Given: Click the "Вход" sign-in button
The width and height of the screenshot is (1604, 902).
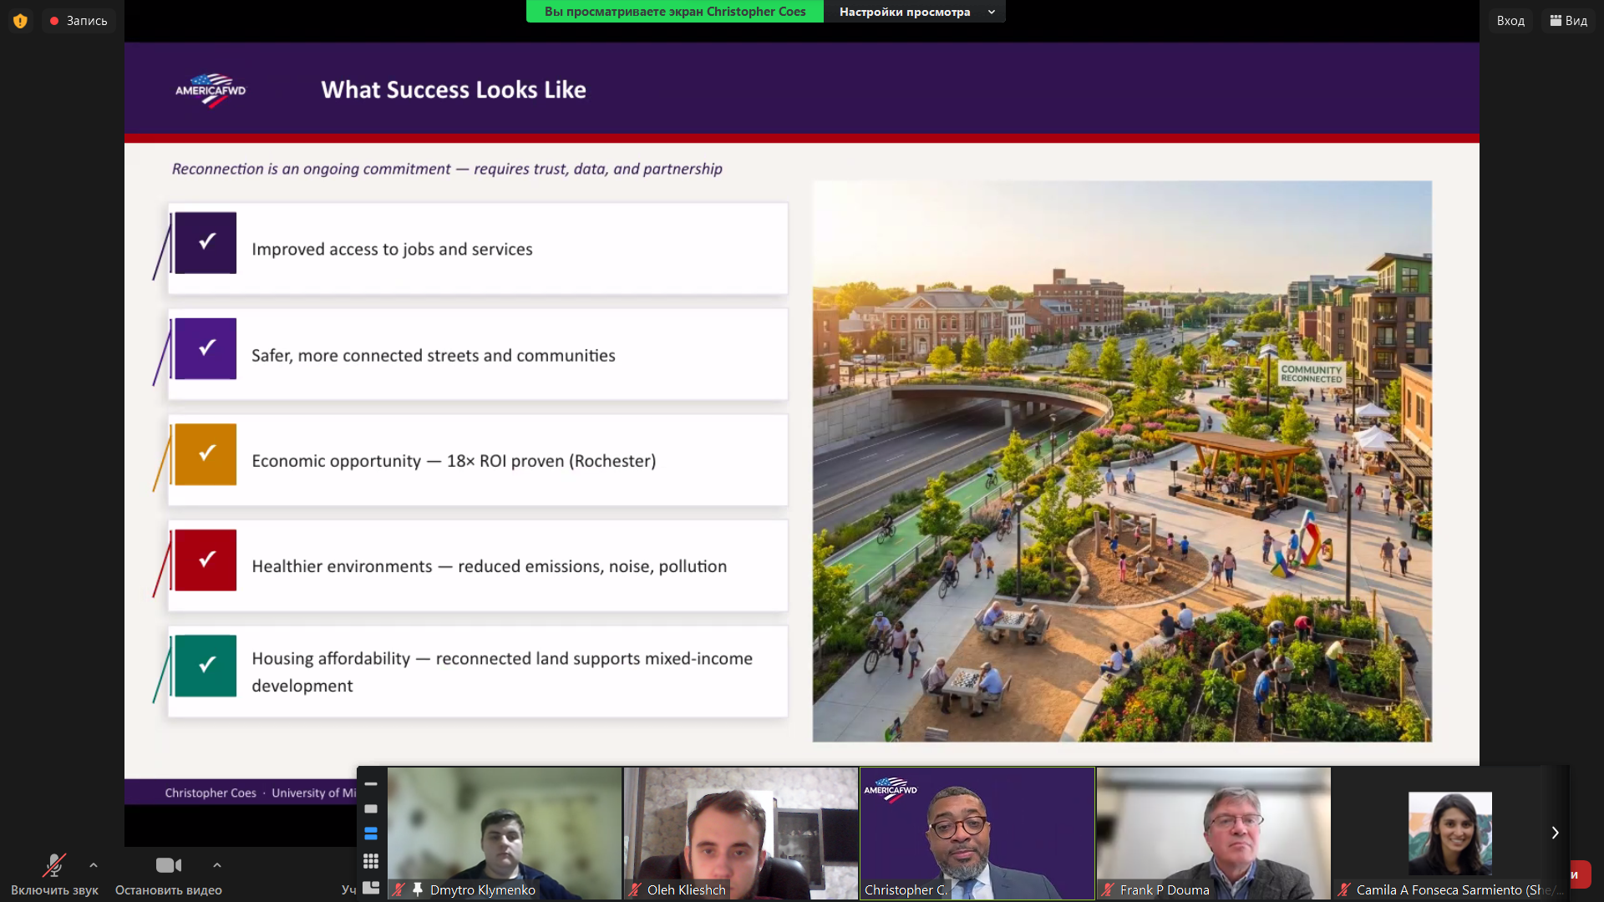Looking at the screenshot, I should click(x=1510, y=21).
